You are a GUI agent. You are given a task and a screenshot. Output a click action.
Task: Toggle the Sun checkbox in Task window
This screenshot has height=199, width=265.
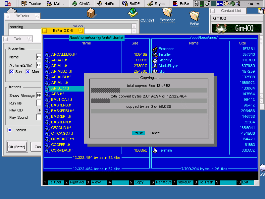11,72
